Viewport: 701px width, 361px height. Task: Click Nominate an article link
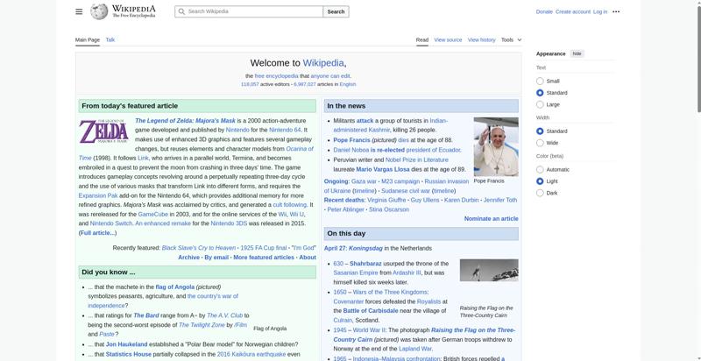click(x=492, y=219)
